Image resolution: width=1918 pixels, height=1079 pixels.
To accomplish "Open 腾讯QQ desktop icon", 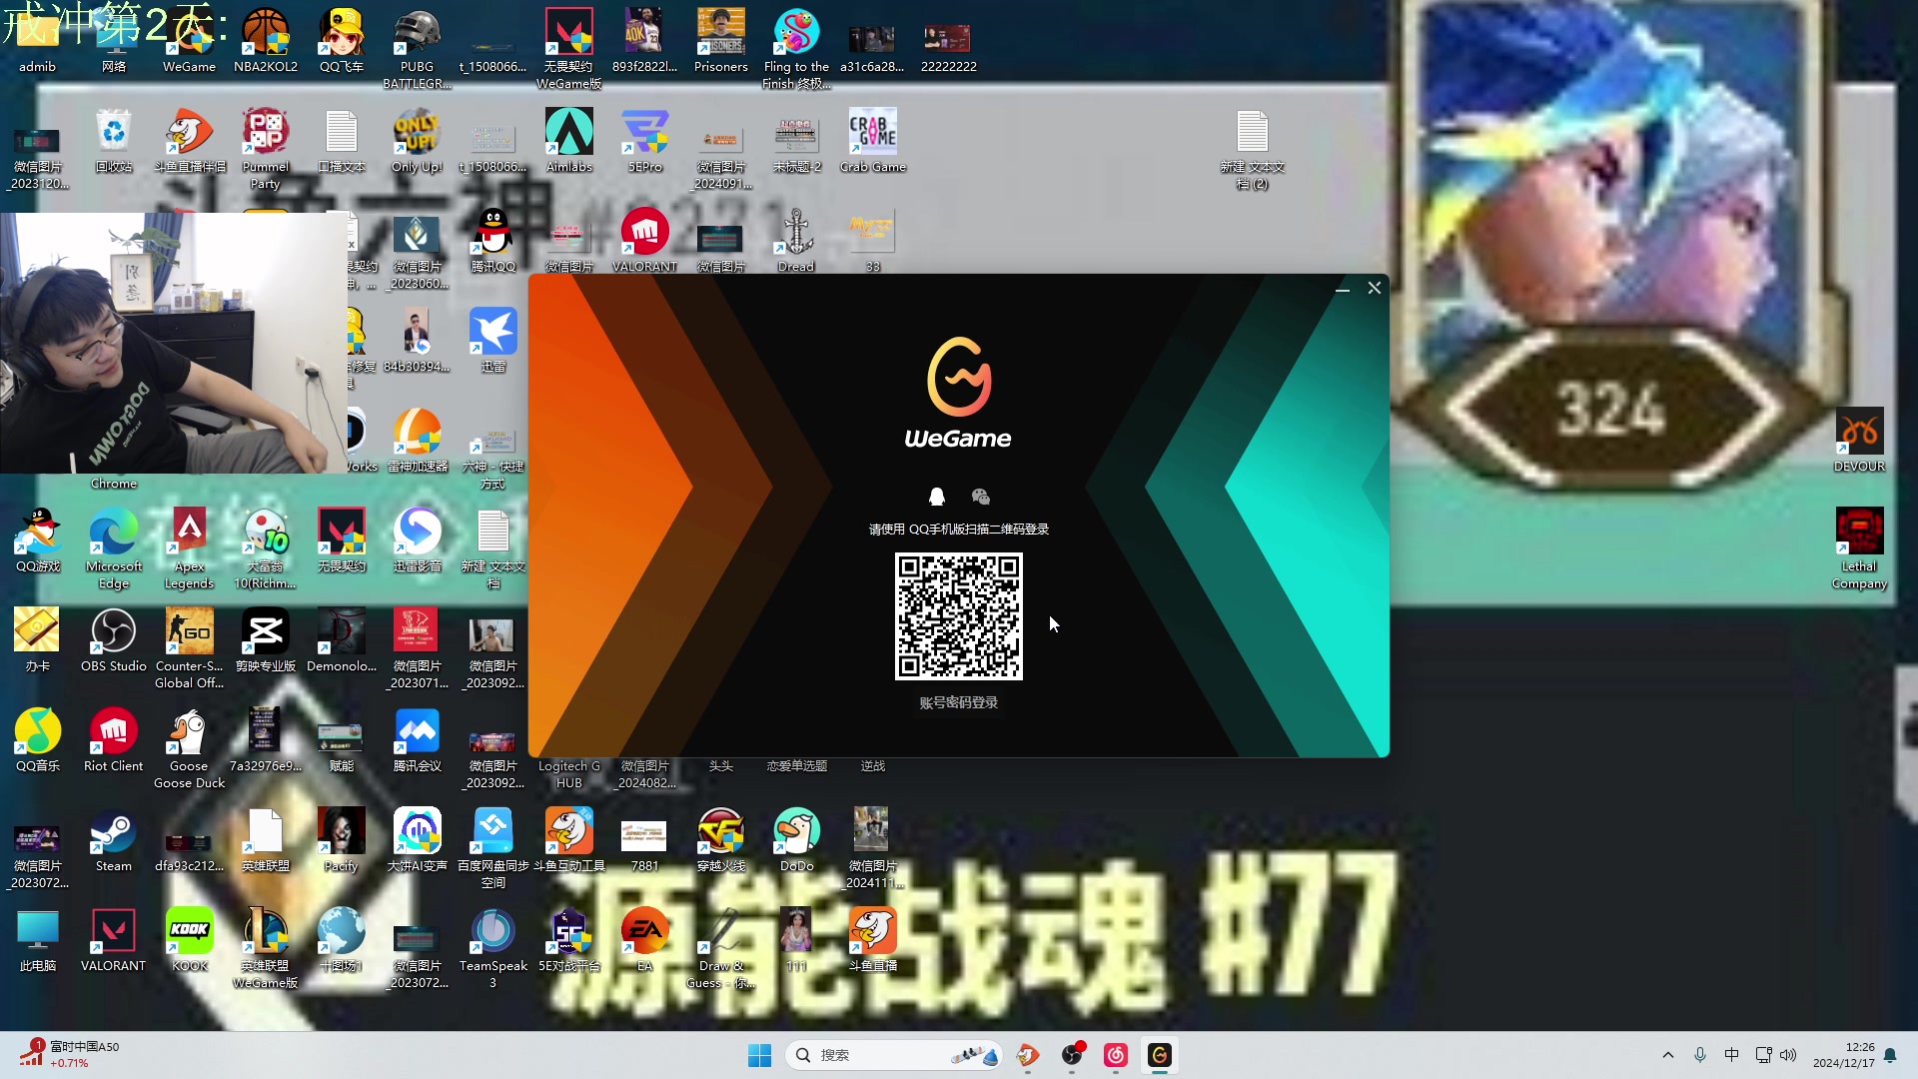I will tap(493, 242).
